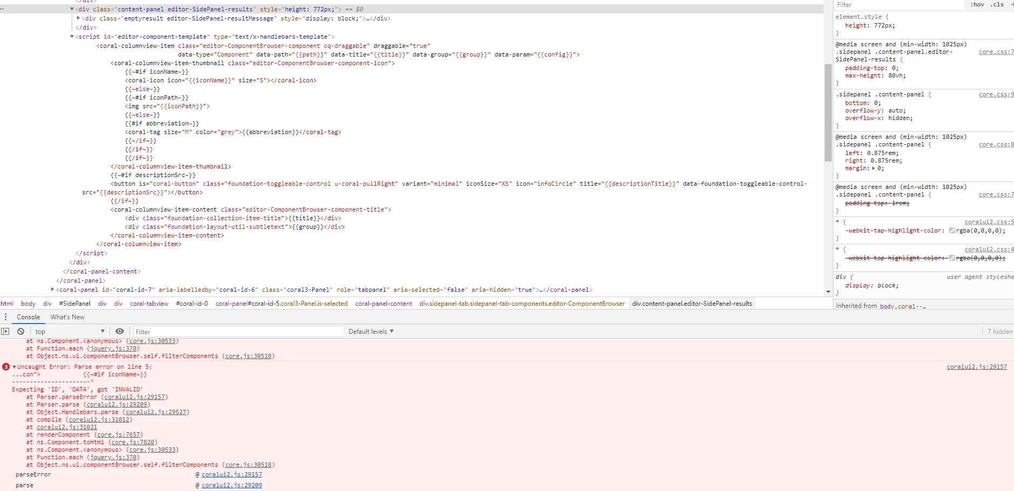Screen dimensions: 1014x491
Task: Open coralui2.js:31012 compile link
Action: 99,420
